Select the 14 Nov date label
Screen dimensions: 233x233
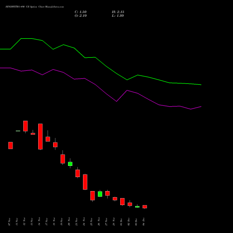39,222
